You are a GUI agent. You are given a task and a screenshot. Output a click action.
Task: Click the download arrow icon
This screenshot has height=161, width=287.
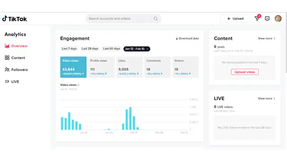click(x=177, y=38)
